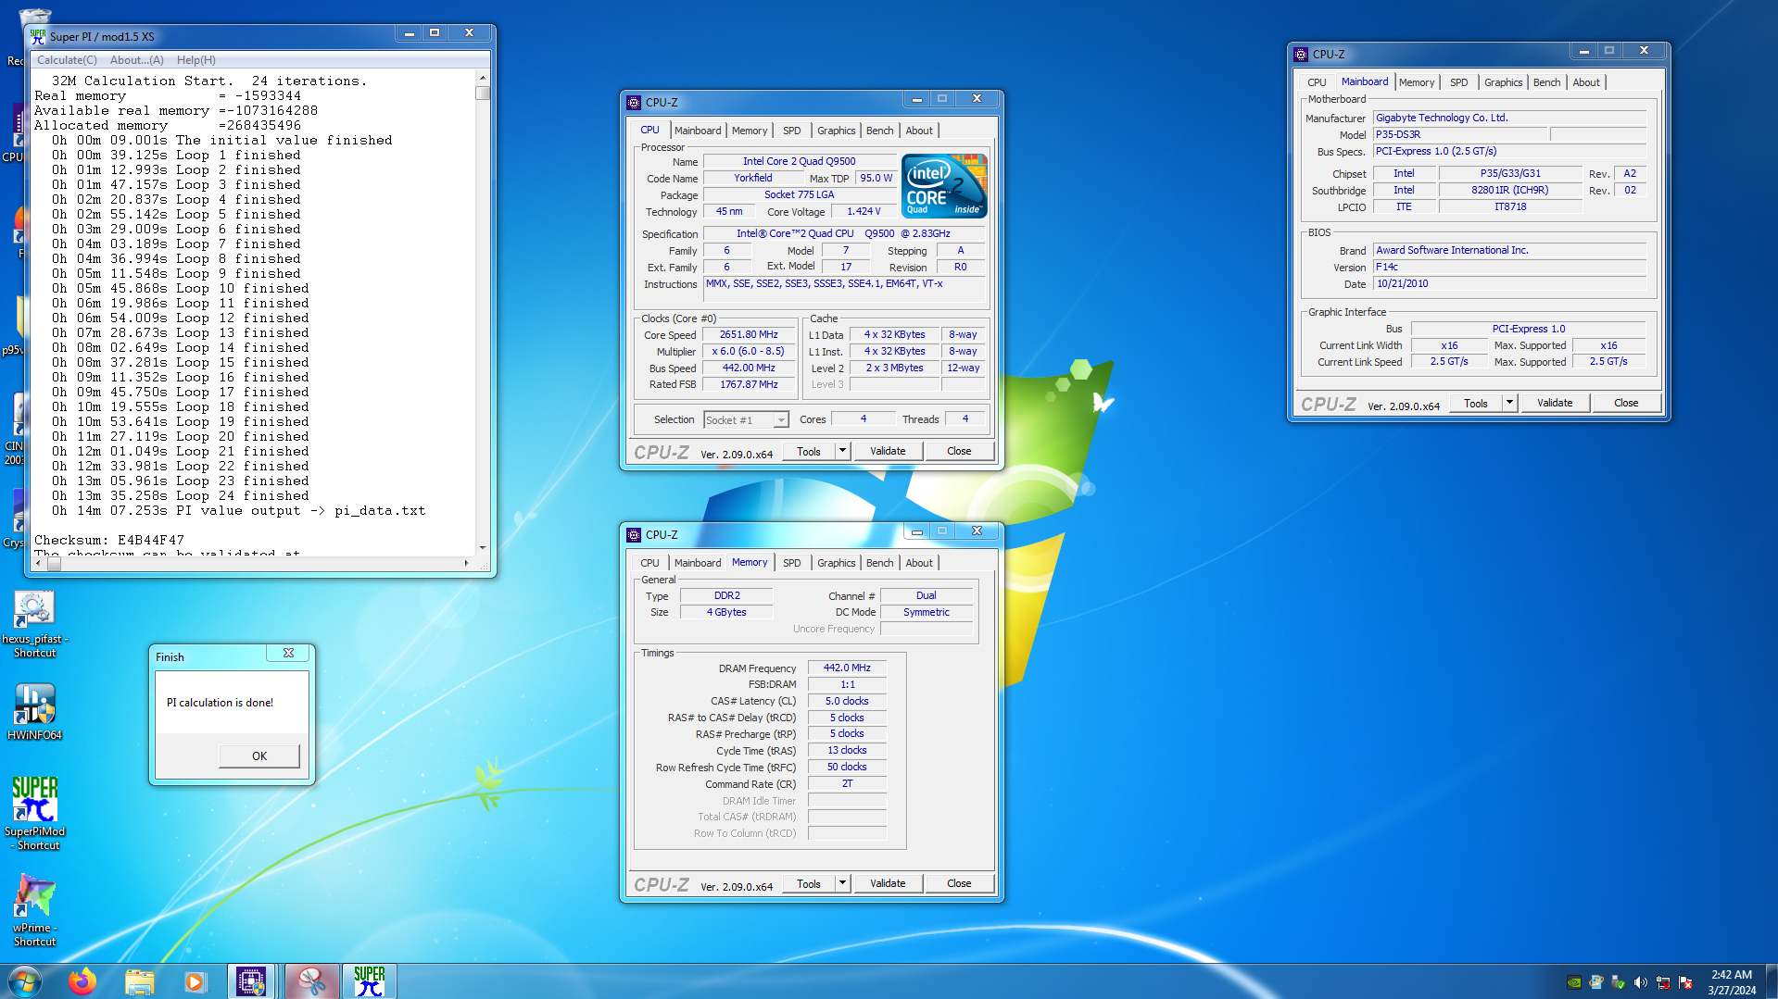
Task: Click the Windows Update tray icon
Action: point(1596,982)
